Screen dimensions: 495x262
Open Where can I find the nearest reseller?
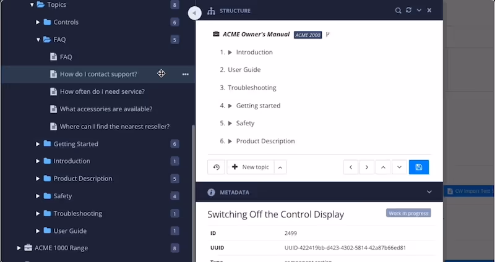[x=114, y=127]
